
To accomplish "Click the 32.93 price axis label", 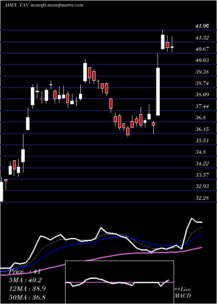I will coord(202,186).
